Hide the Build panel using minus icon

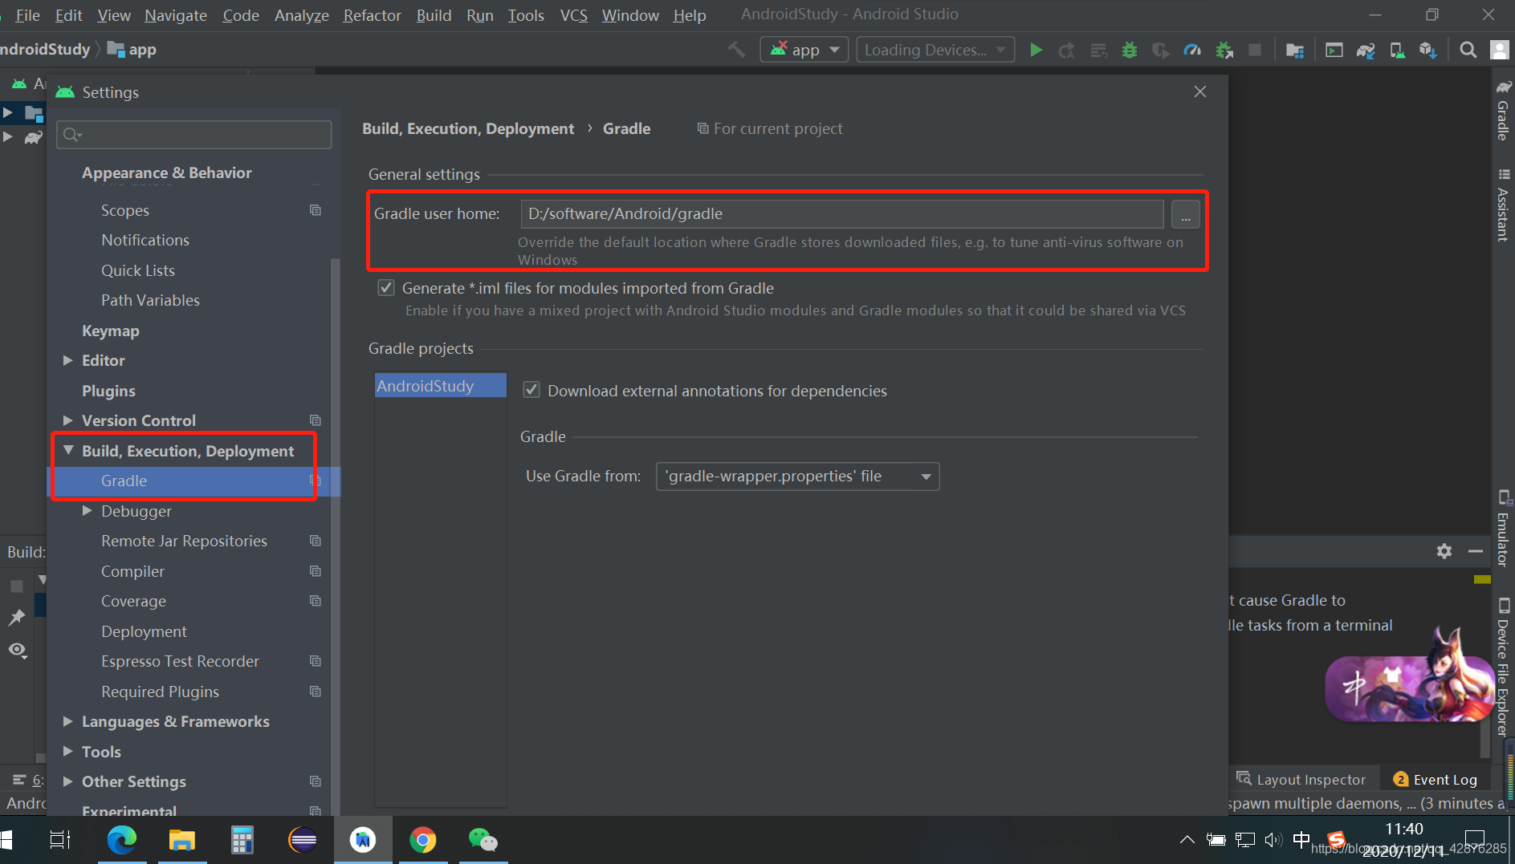tap(1476, 551)
